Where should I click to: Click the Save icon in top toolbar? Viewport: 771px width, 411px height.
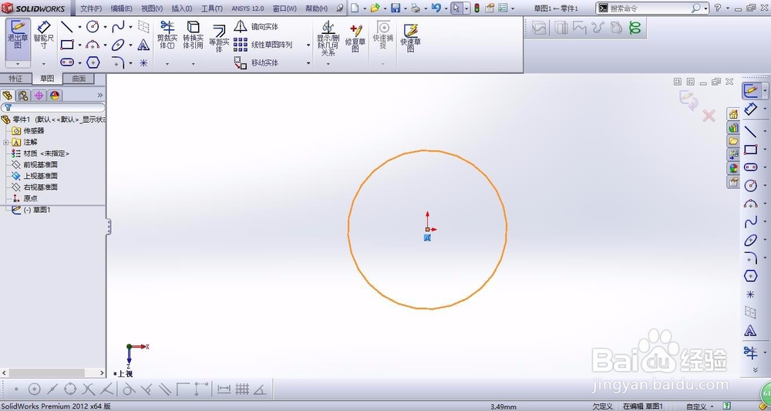click(396, 8)
